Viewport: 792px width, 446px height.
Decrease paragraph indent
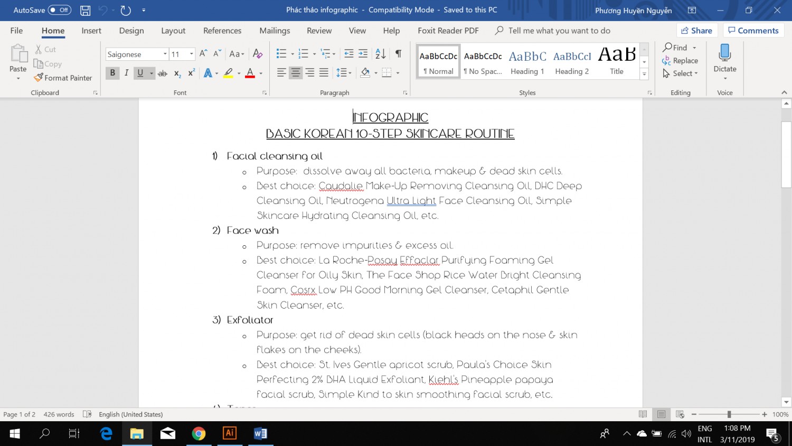348,54
